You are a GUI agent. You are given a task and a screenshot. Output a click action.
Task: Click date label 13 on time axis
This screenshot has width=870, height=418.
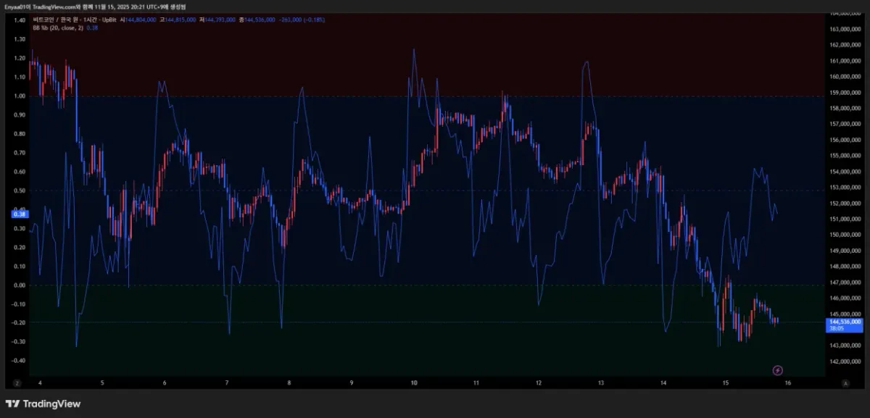tap(600, 382)
